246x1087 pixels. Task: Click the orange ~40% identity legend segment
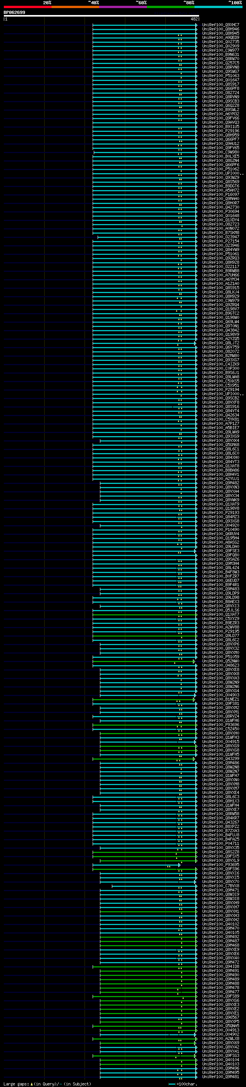(x=75, y=7)
